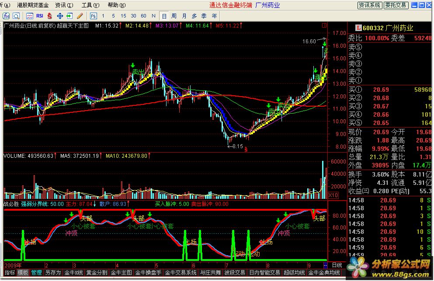
Task: Switch to 5-minute period
Action: click(113, 16)
